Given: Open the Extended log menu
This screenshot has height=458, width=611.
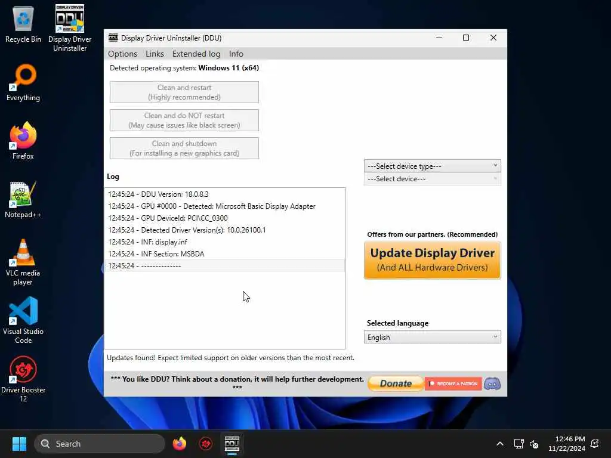Looking at the screenshot, I should click(196, 54).
